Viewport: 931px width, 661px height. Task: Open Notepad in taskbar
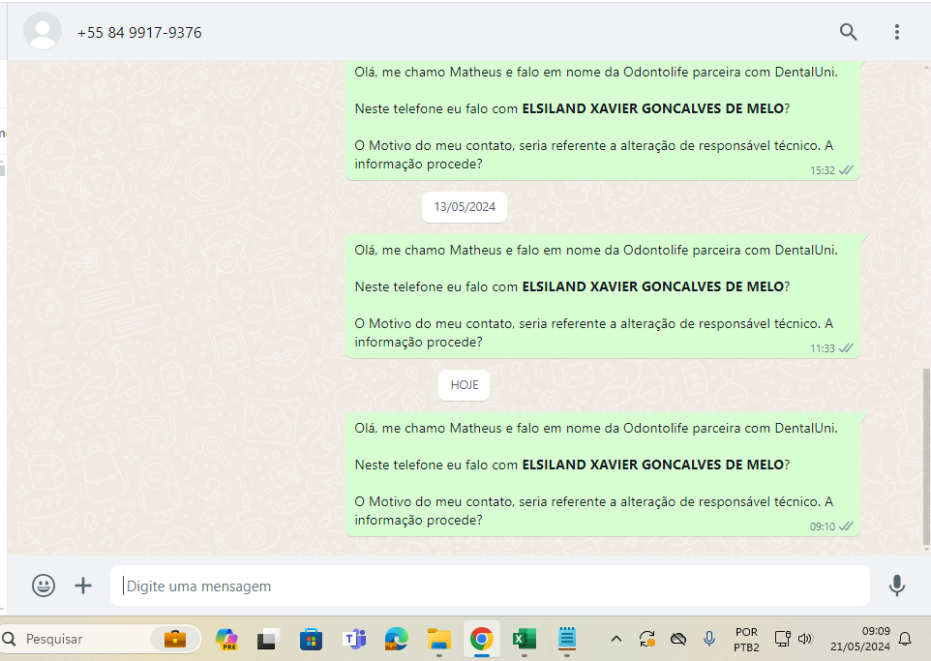point(567,639)
